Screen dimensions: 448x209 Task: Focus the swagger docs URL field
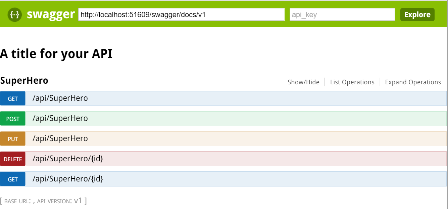(x=181, y=15)
